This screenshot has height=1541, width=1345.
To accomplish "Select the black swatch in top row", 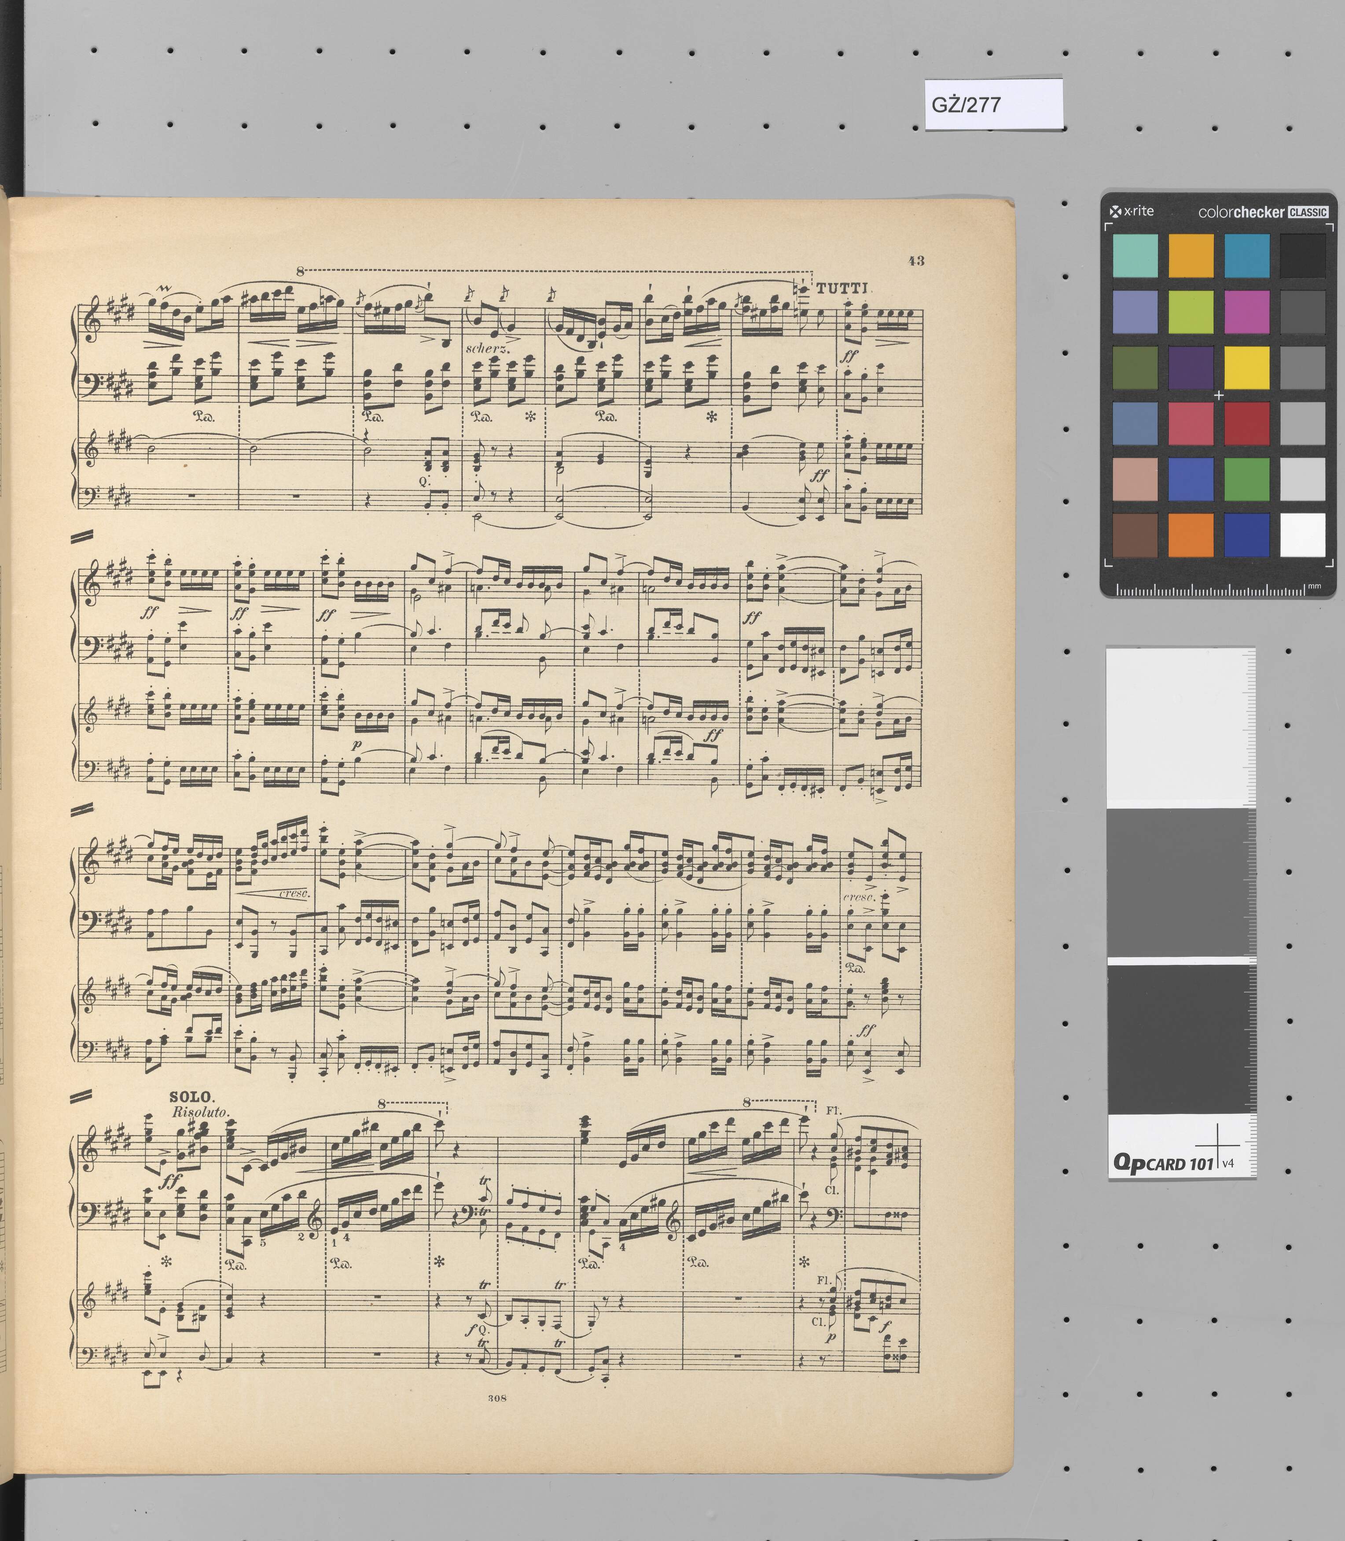I will (1302, 256).
